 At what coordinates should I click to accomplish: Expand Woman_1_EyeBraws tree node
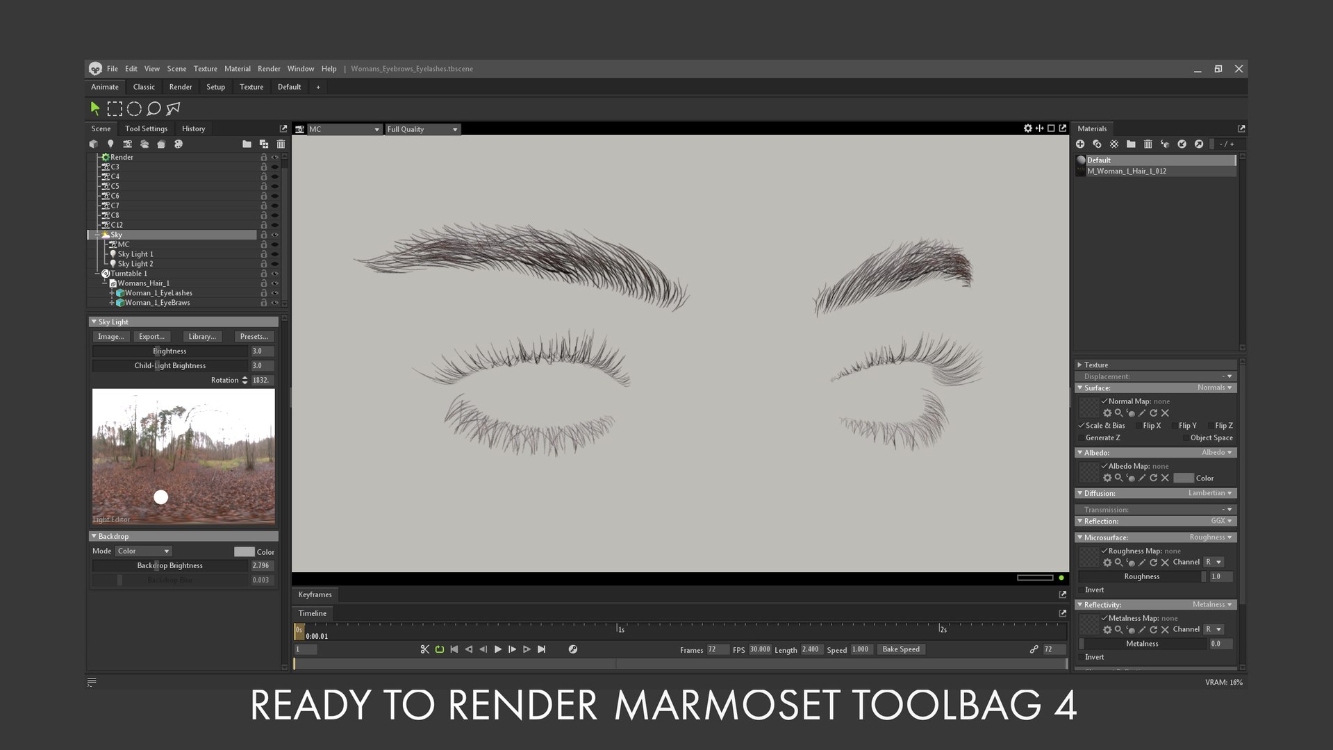[x=112, y=303]
